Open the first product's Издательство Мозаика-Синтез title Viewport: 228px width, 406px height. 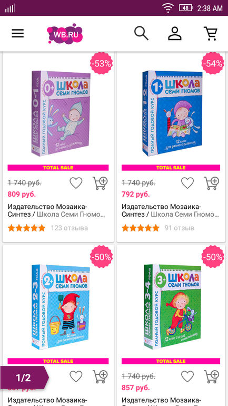point(57,210)
